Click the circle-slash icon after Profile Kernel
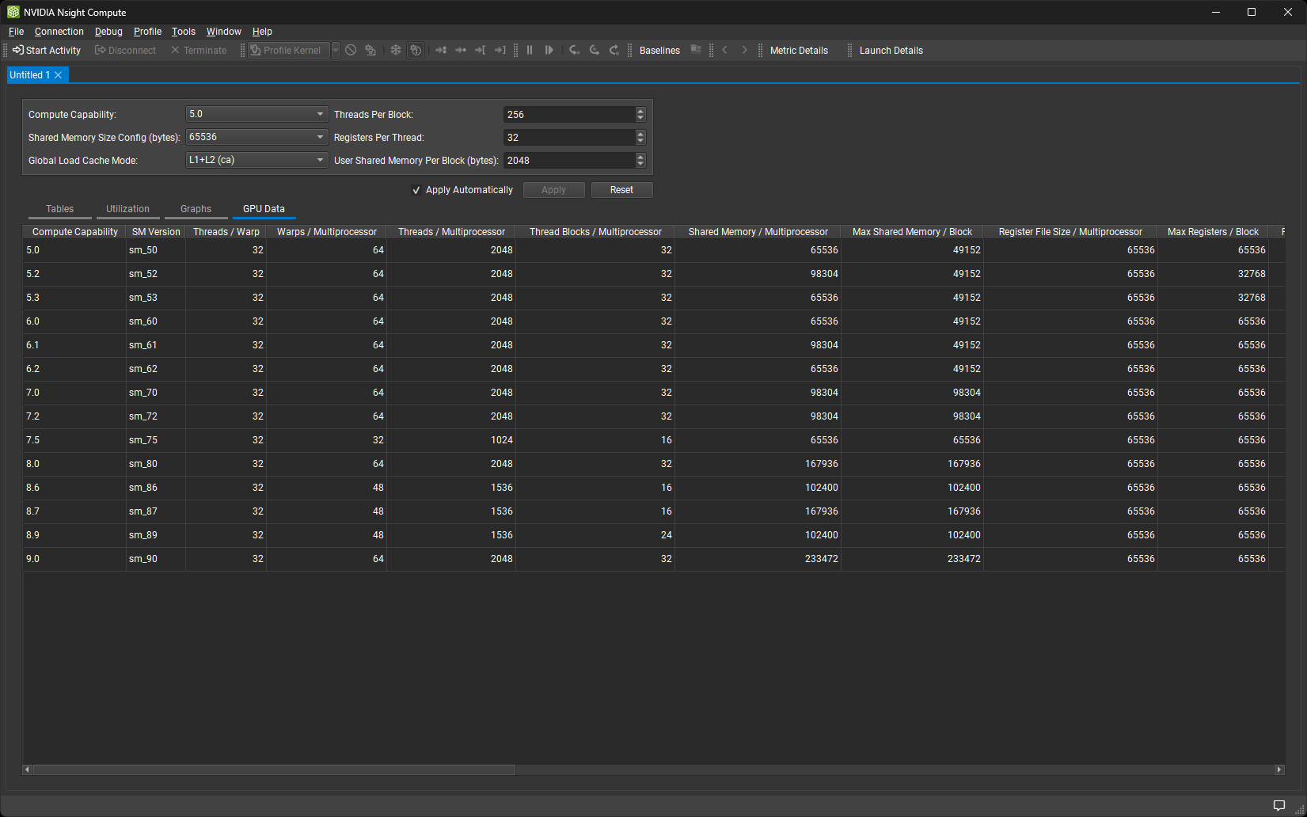This screenshot has height=817, width=1307. (351, 50)
